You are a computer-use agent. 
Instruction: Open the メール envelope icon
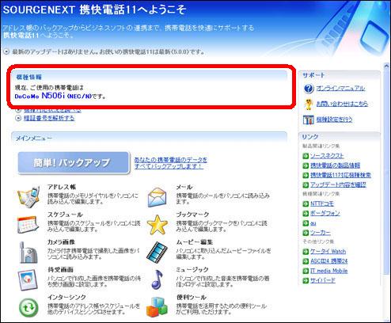click(x=158, y=197)
